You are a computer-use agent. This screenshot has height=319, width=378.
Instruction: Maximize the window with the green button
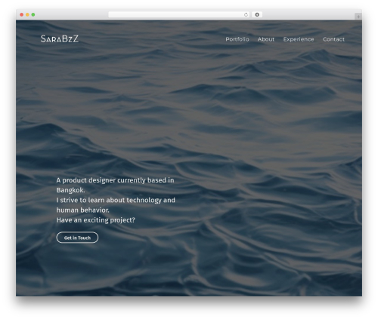click(x=33, y=14)
